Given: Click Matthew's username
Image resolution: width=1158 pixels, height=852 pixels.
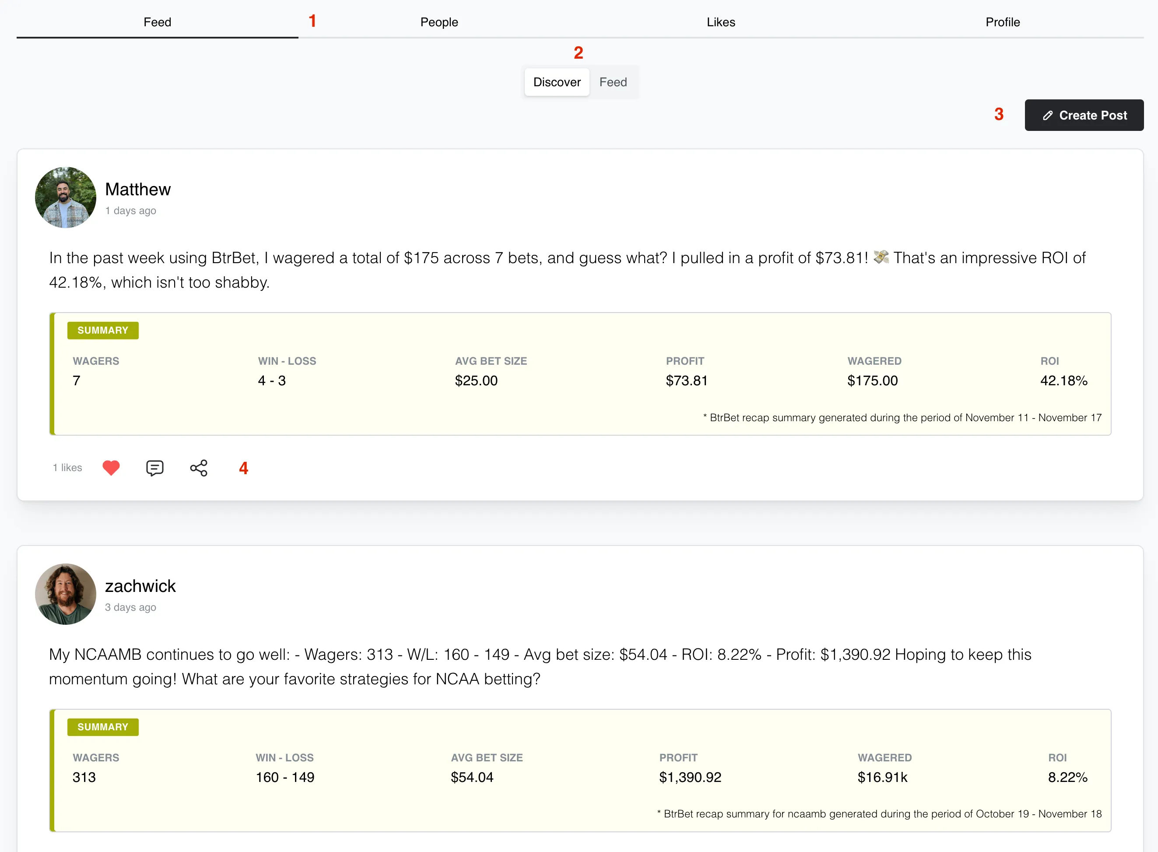Looking at the screenshot, I should click(138, 189).
